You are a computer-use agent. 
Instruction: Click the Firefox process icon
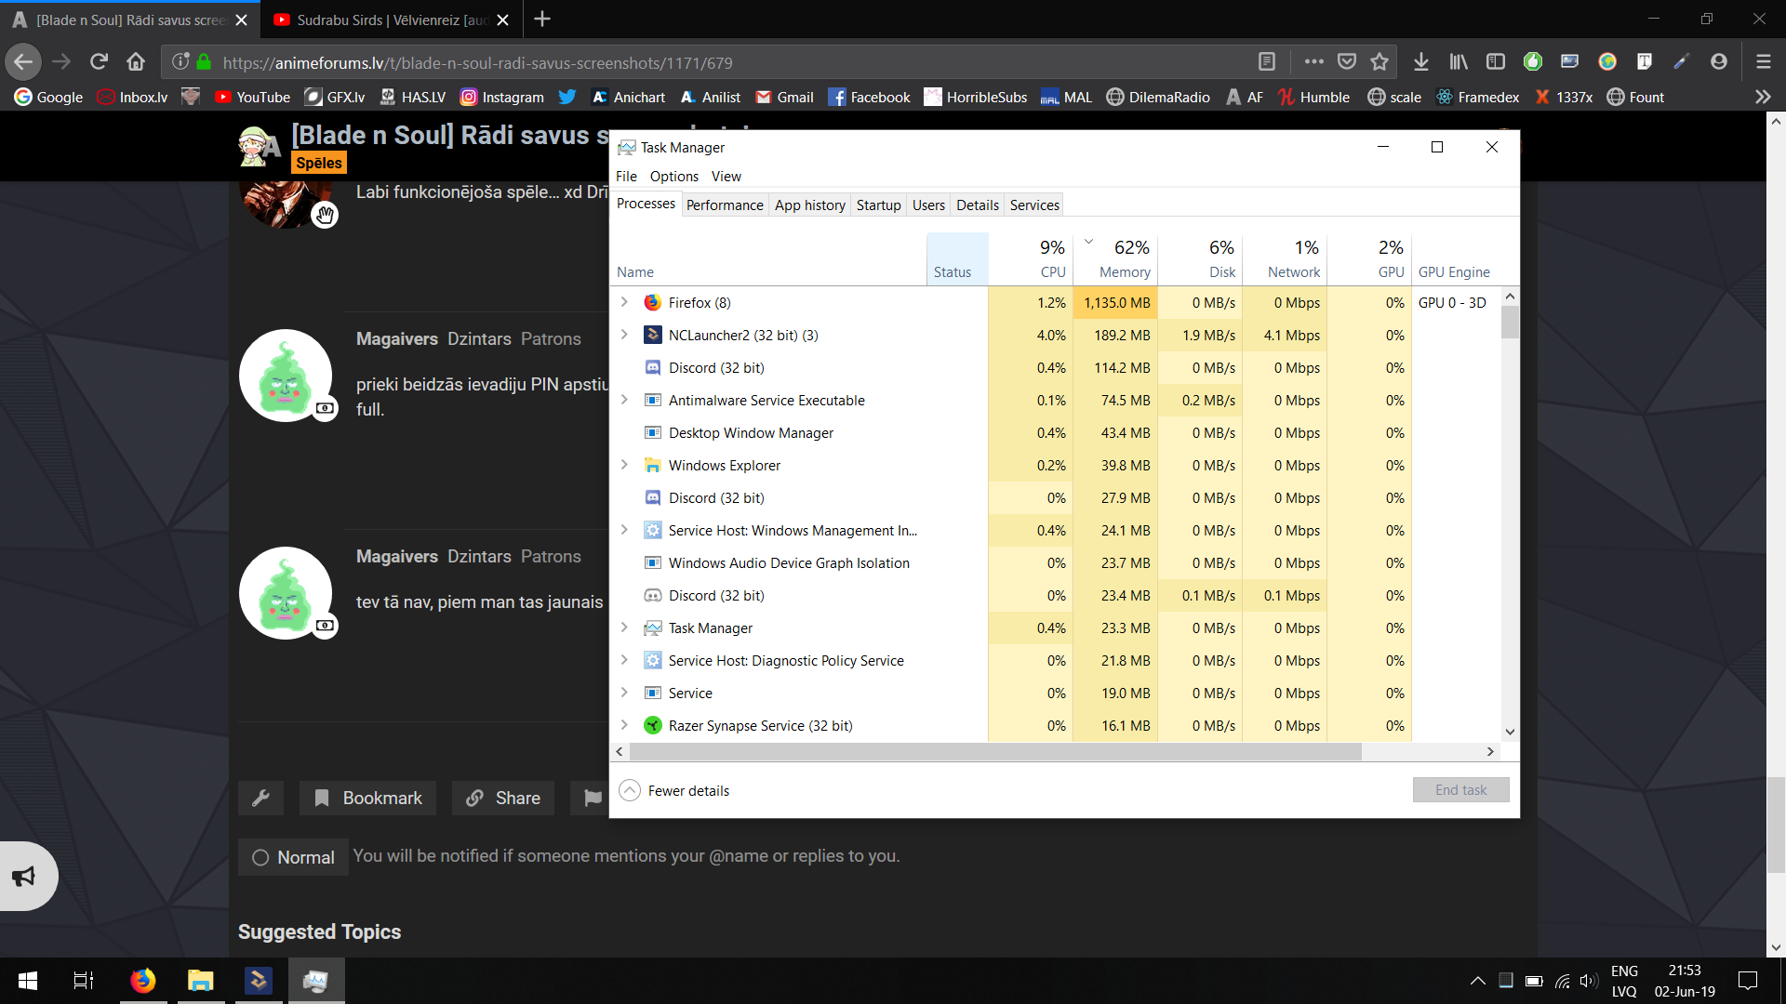point(653,303)
